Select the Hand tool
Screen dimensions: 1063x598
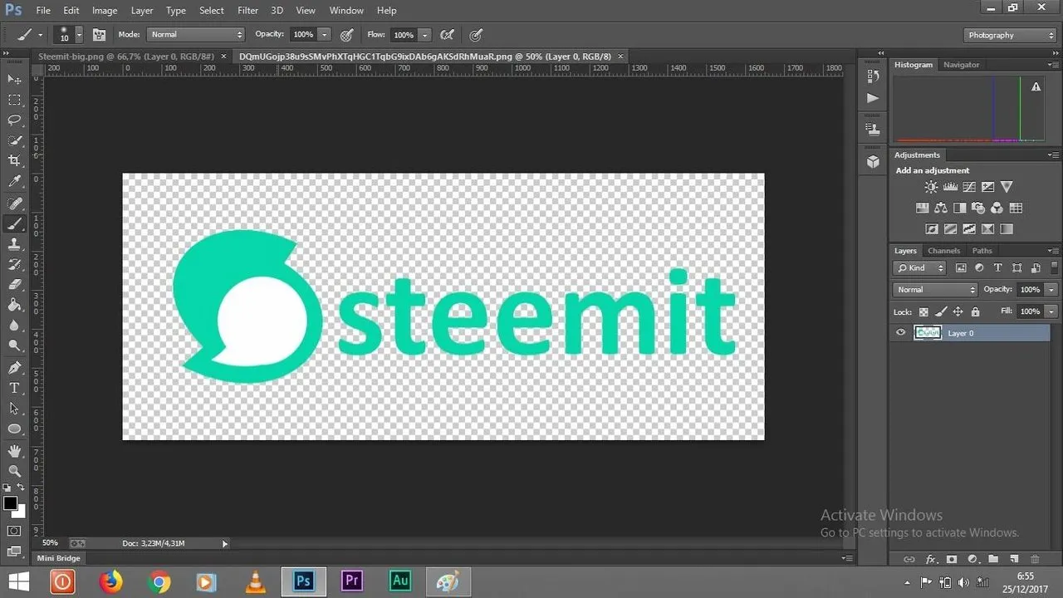[14, 451]
